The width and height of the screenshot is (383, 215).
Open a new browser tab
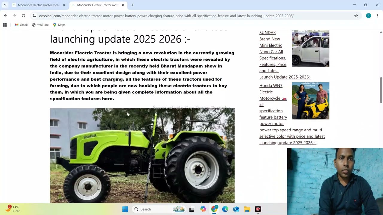132,5
